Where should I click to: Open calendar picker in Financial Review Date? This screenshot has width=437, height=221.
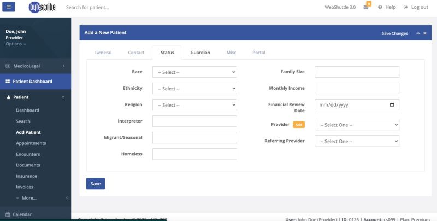392,105
